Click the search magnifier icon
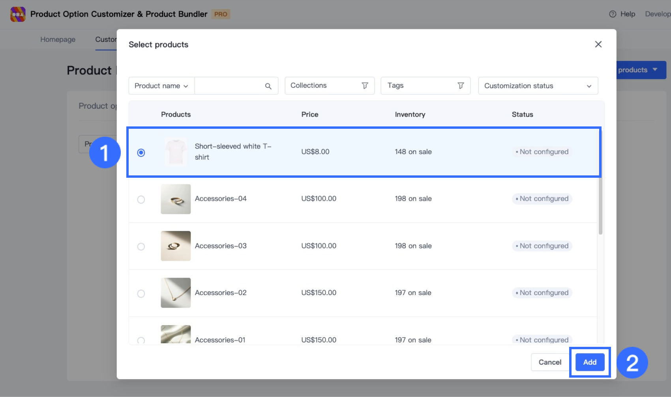The image size is (671, 397). [268, 86]
